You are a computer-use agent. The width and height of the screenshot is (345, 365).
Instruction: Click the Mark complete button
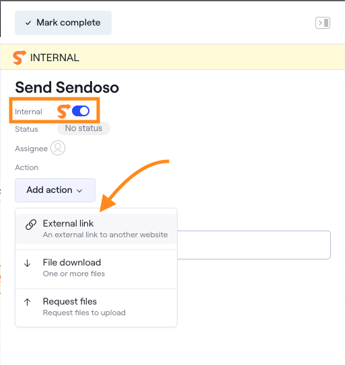click(63, 23)
